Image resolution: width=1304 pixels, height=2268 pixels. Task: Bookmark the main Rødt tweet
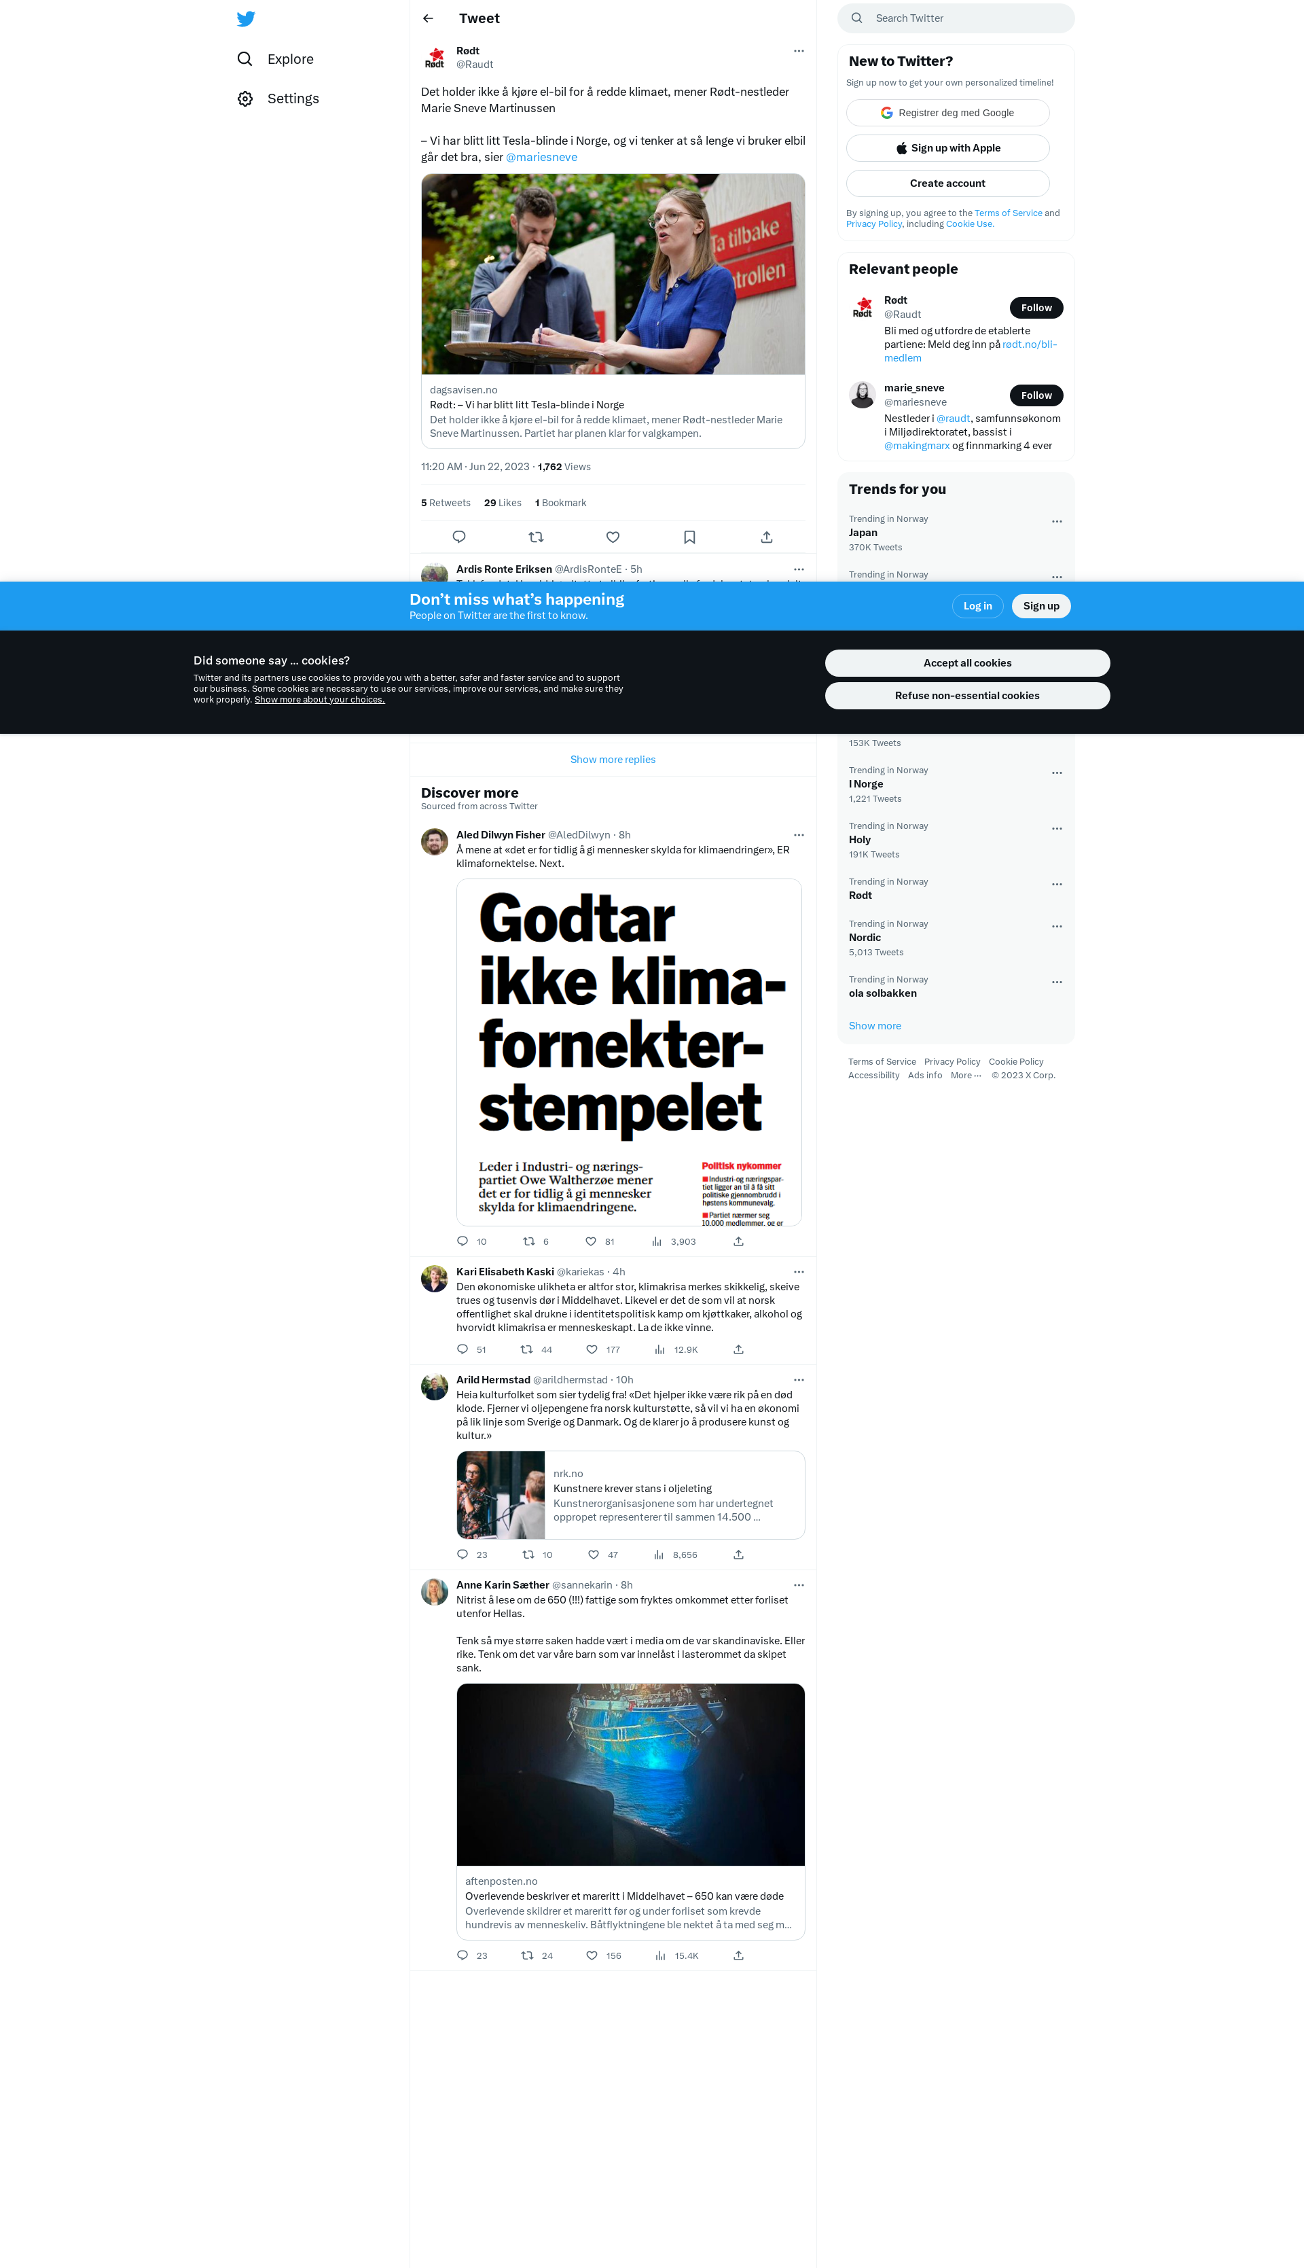coord(689,537)
